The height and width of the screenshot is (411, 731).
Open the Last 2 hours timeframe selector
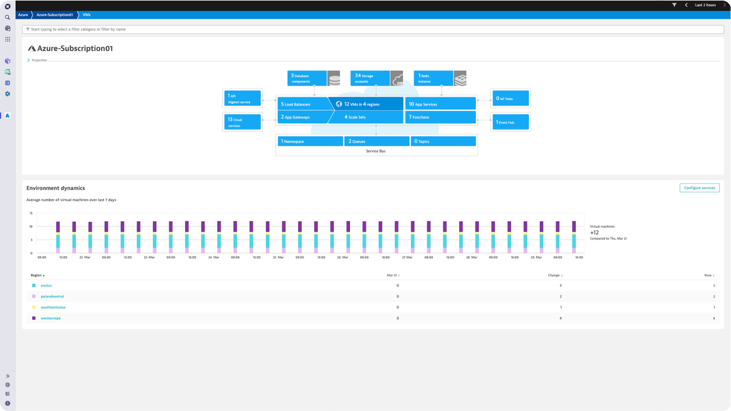(705, 5)
